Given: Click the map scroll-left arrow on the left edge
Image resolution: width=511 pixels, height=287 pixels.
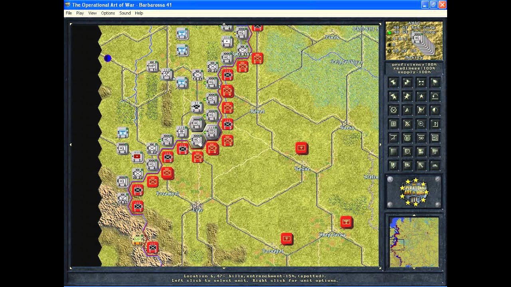Looking at the screenshot, I should [x=71, y=145].
